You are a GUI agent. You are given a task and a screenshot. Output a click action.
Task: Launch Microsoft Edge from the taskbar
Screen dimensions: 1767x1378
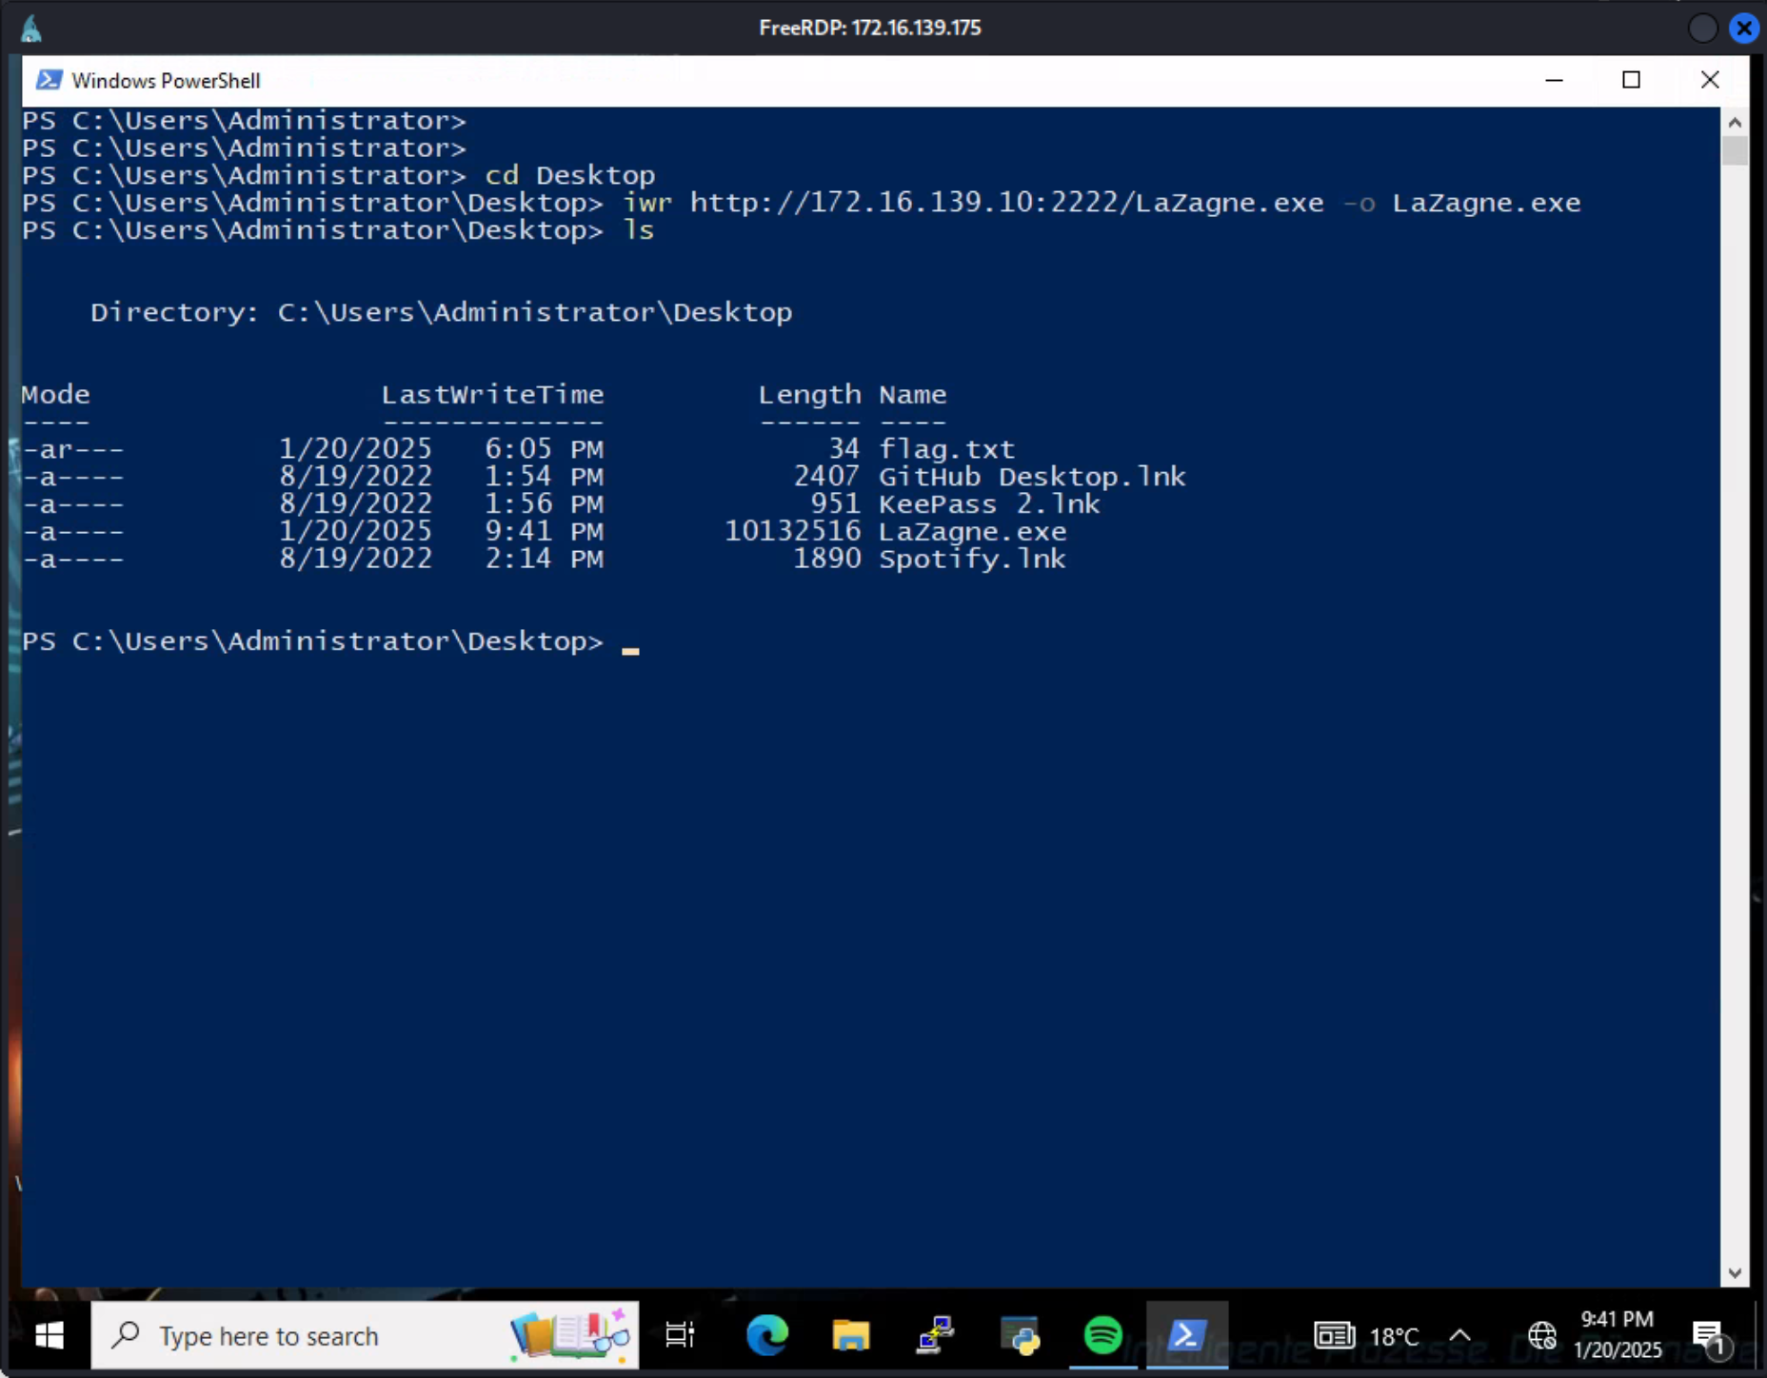[766, 1336]
